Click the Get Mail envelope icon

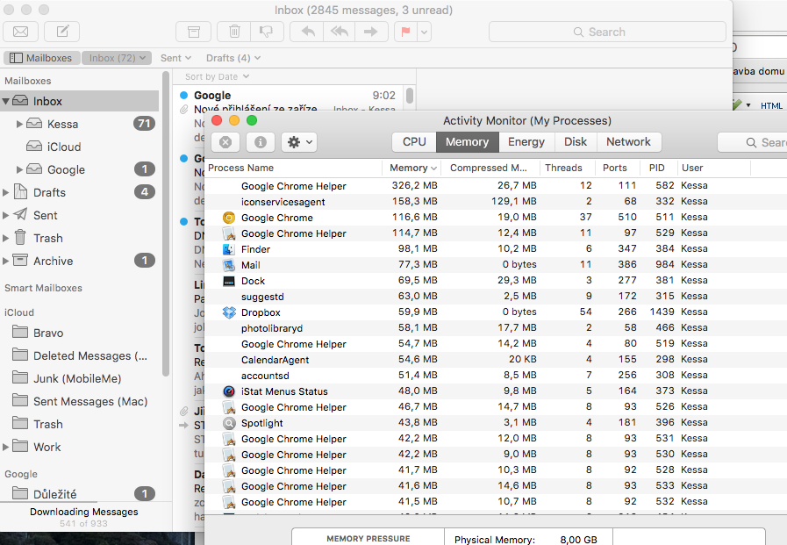(x=20, y=32)
